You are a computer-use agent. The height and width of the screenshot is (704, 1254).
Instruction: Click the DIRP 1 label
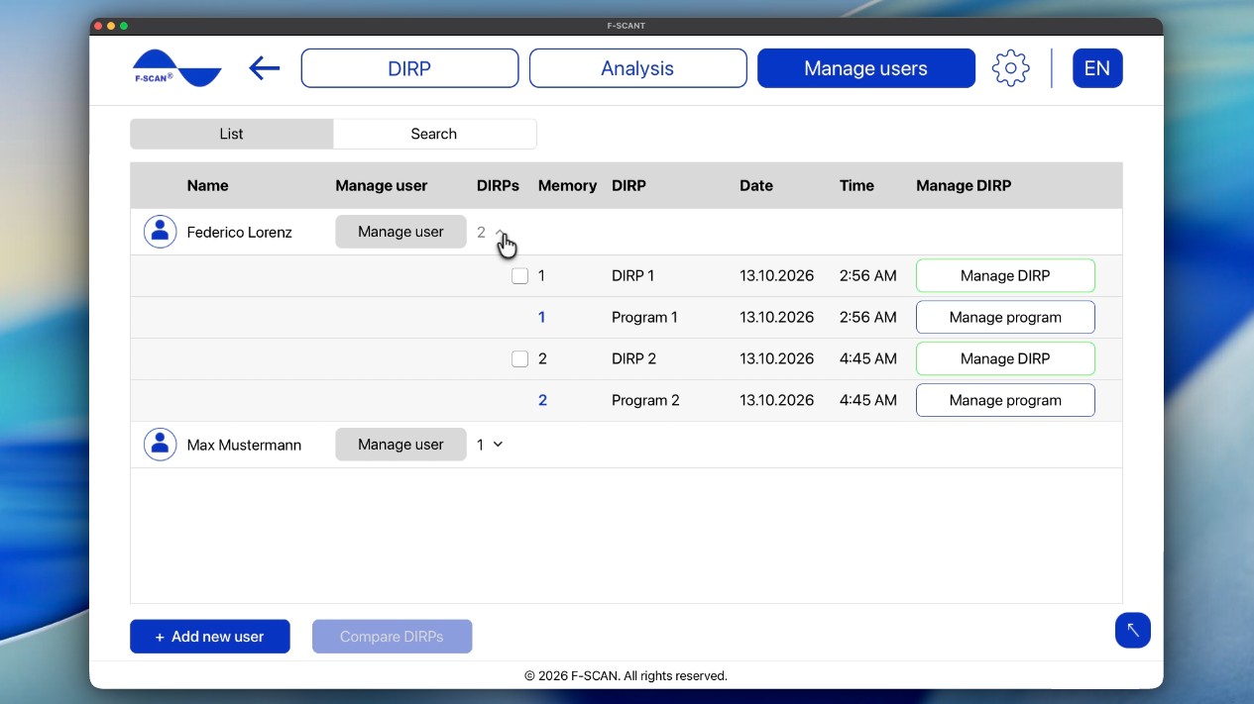(632, 276)
